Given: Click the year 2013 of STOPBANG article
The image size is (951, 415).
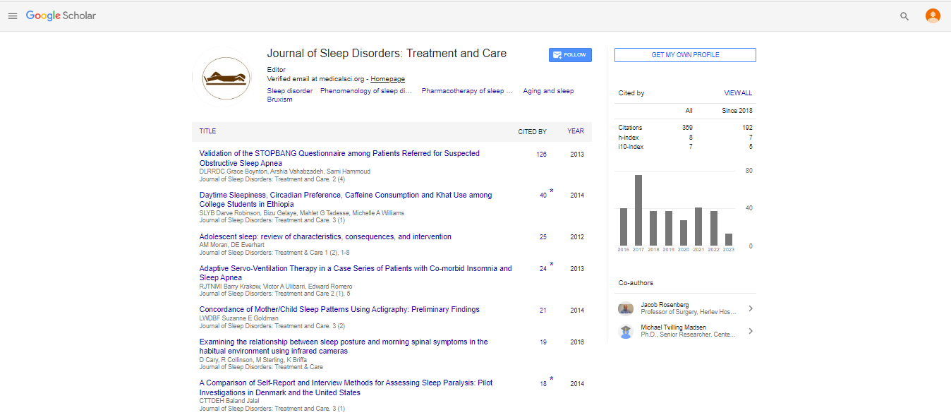Looking at the screenshot, I should (x=577, y=154).
